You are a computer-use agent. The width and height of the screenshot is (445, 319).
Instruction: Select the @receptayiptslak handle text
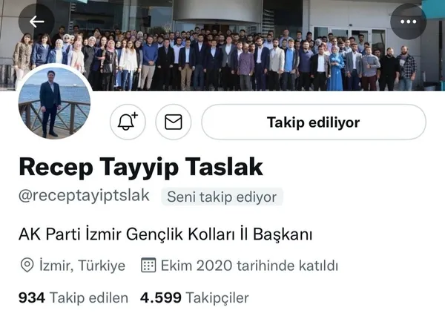(84, 196)
